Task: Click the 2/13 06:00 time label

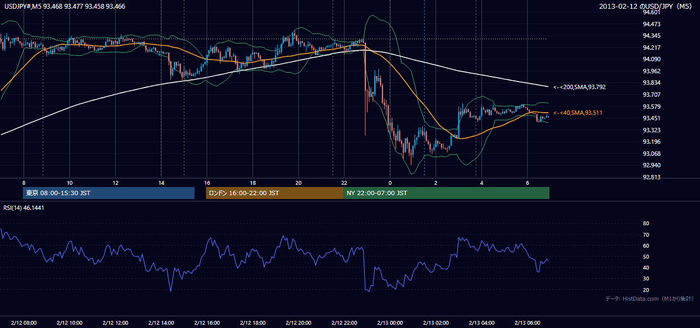Action: coord(527,323)
